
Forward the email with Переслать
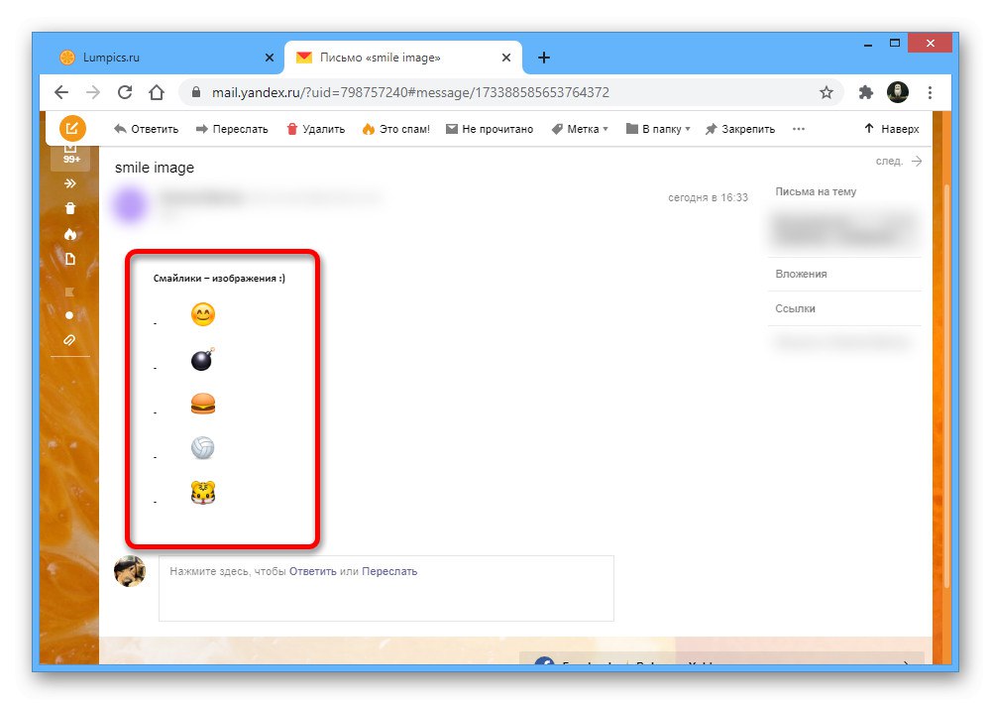point(232,129)
